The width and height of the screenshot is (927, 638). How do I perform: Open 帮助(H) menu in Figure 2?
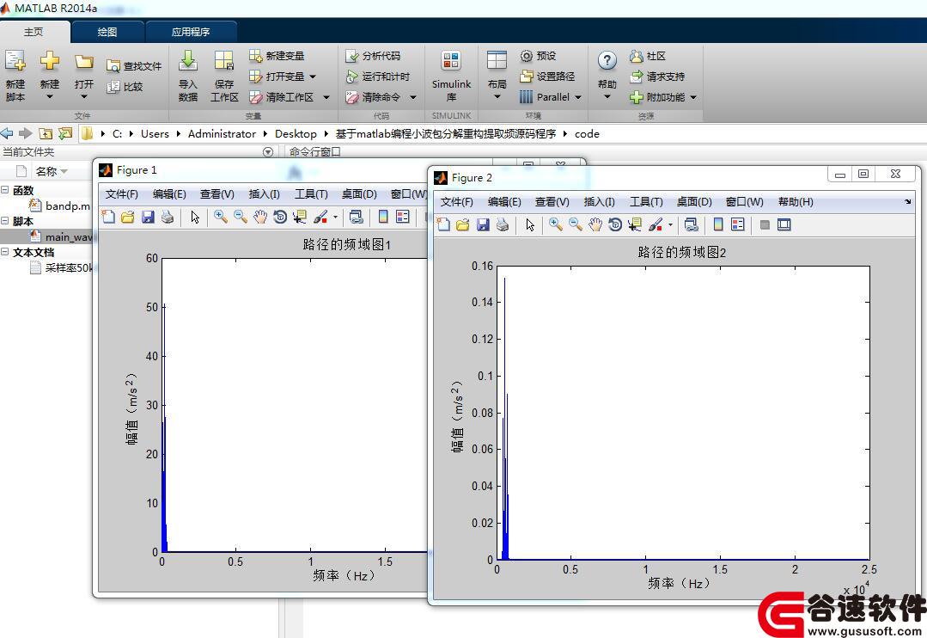[796, 202]
